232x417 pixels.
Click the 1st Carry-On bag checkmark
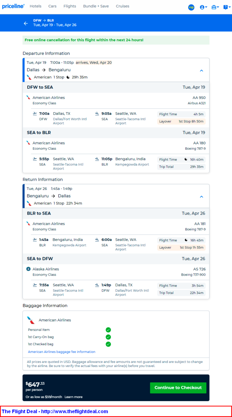pos(108,337)
